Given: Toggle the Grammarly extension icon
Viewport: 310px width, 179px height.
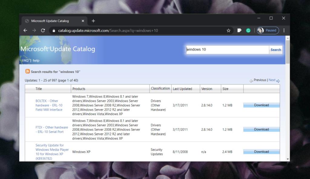Looking at the screenshot, I should [248, 30].
